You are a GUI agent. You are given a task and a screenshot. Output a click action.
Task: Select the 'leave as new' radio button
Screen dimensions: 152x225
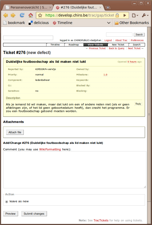tap(7, 201)
